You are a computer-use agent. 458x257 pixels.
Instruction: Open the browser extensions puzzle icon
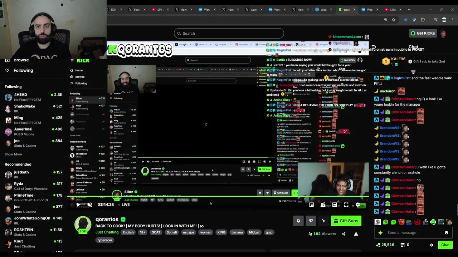423,20
